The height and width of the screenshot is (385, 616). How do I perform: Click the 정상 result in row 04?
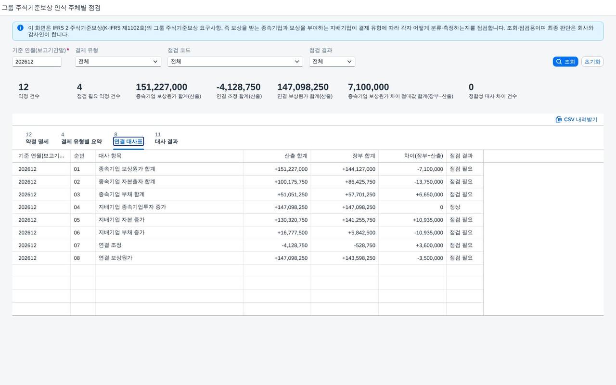click(x=455, y=207)
